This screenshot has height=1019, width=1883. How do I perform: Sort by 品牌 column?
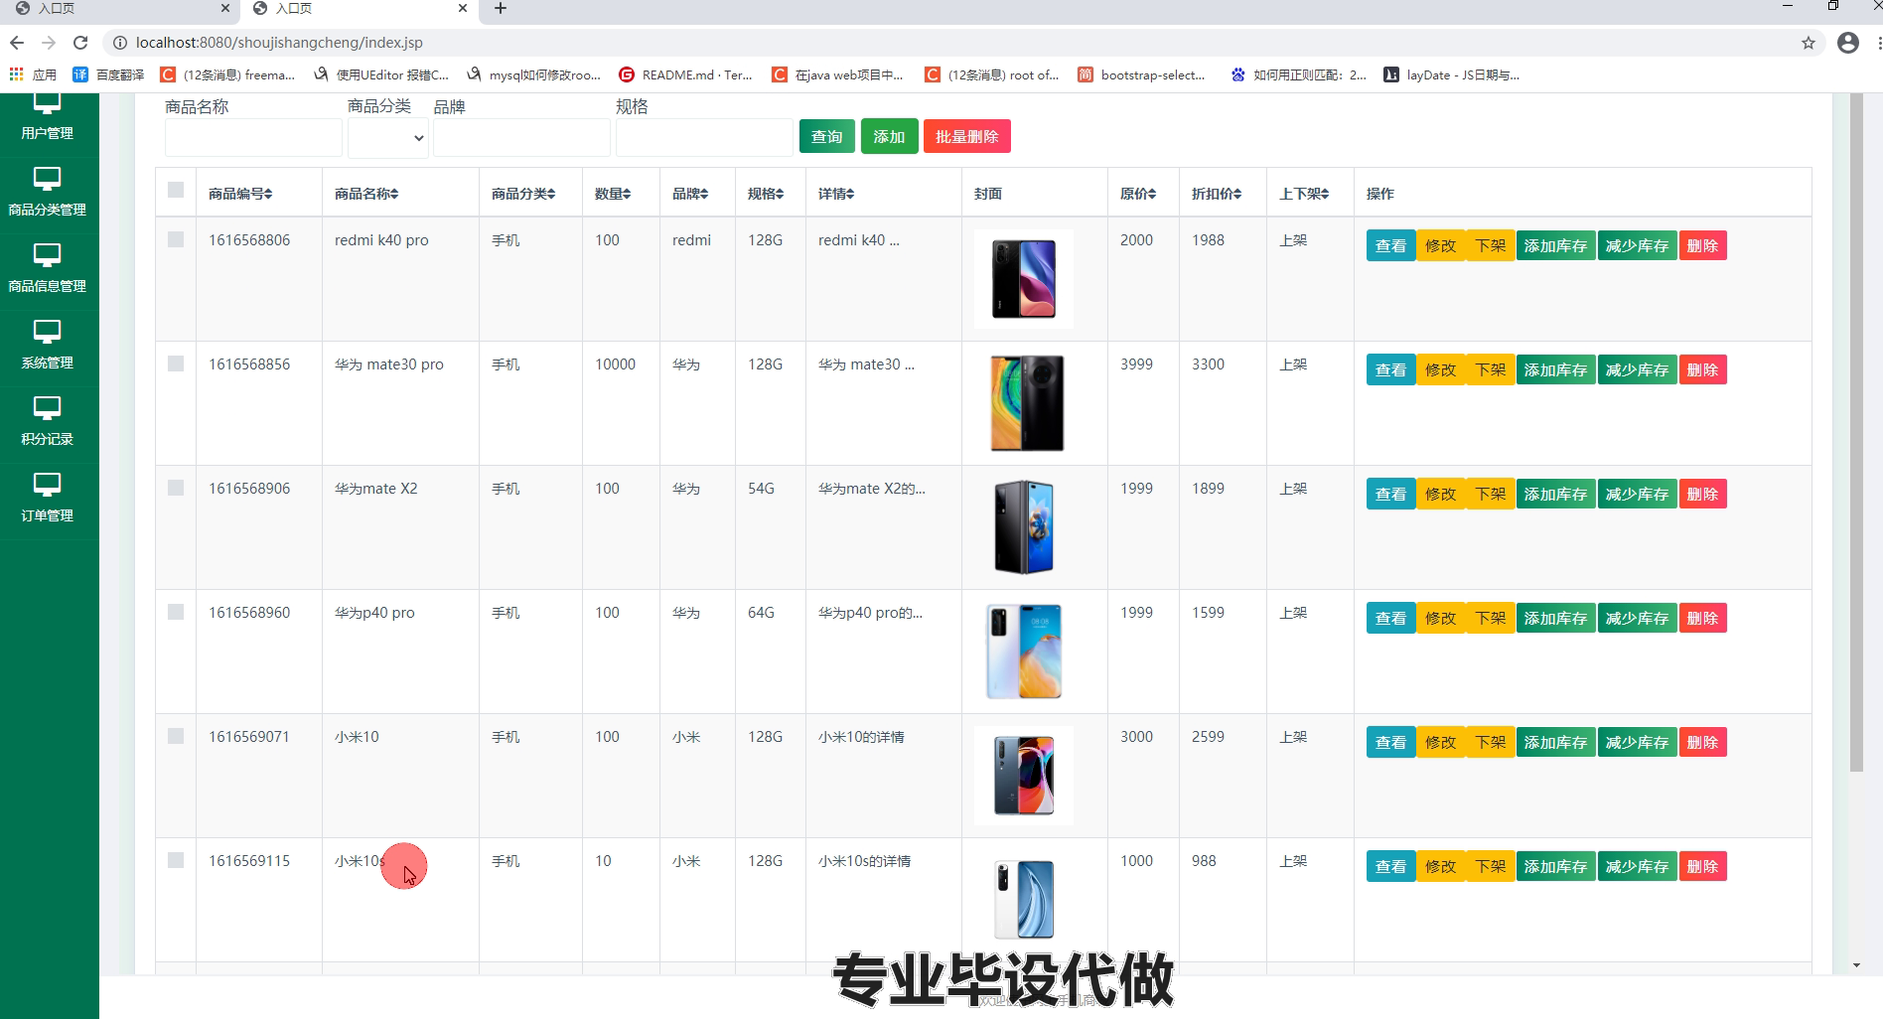tap(690, 194)
